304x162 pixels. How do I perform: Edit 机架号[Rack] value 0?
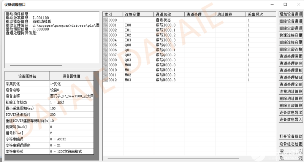[71, 127]
